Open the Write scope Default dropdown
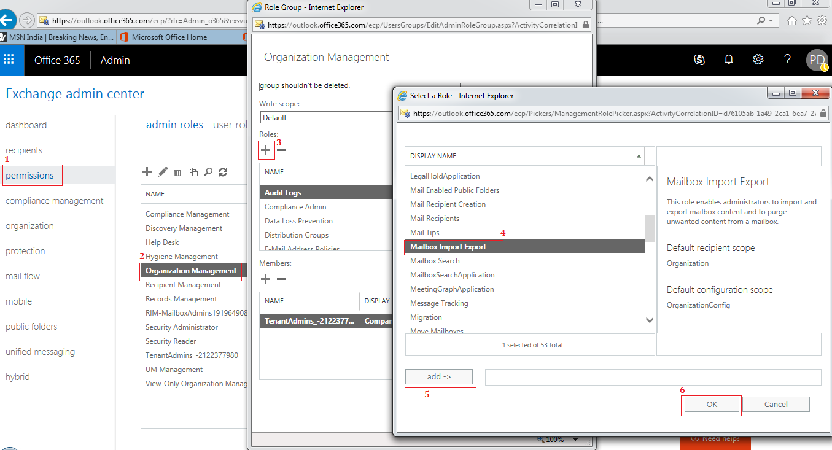This screenshot has height=450, width=832. (325, 117)
